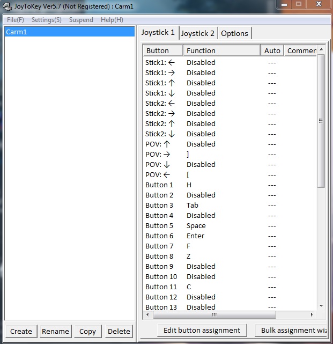The image size is (333, 344).
Task: Select the Stick2 down arrow row
Action: [230, 134]
